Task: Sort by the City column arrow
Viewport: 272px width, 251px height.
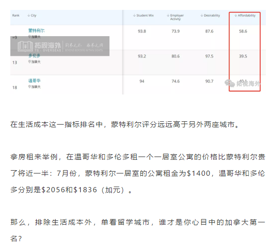Action: pos(29,16)
